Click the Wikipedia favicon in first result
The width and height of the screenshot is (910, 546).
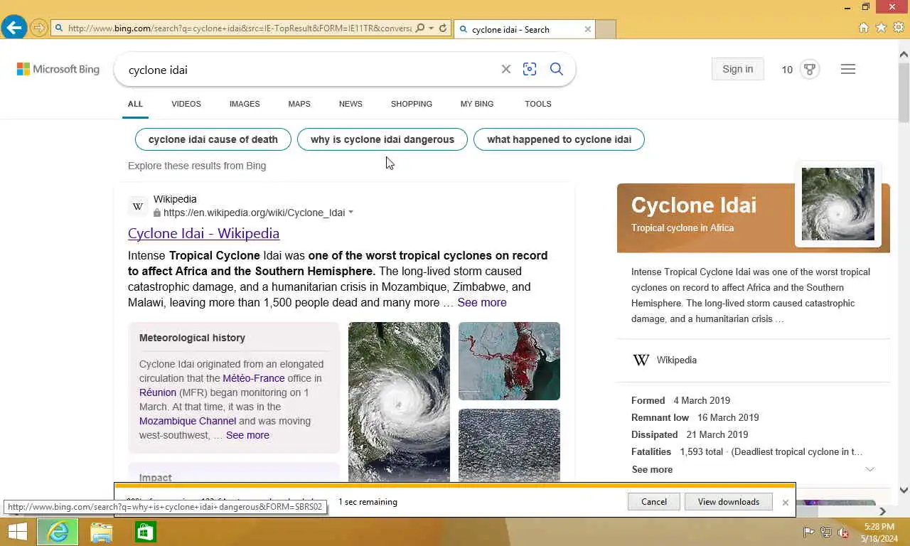[138, 206]
